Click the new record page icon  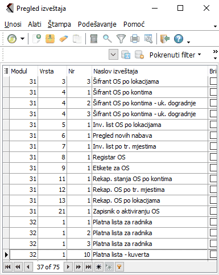pos(36,39)
